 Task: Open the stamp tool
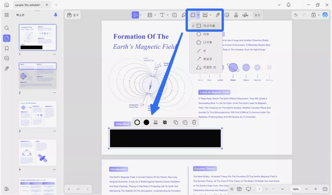236,15
